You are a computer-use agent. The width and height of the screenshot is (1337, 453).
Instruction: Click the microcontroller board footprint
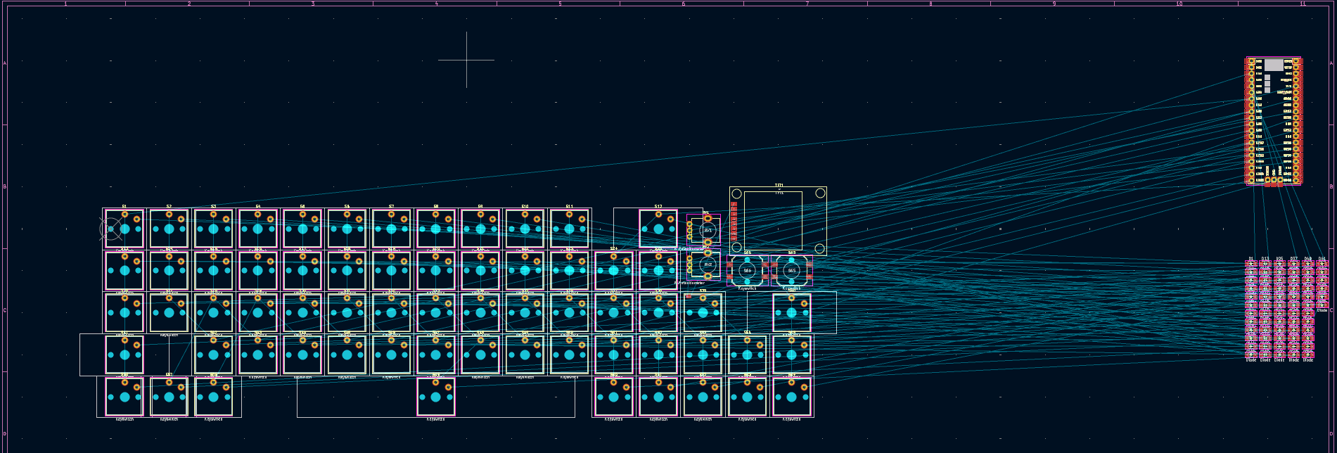(1274, 120)
